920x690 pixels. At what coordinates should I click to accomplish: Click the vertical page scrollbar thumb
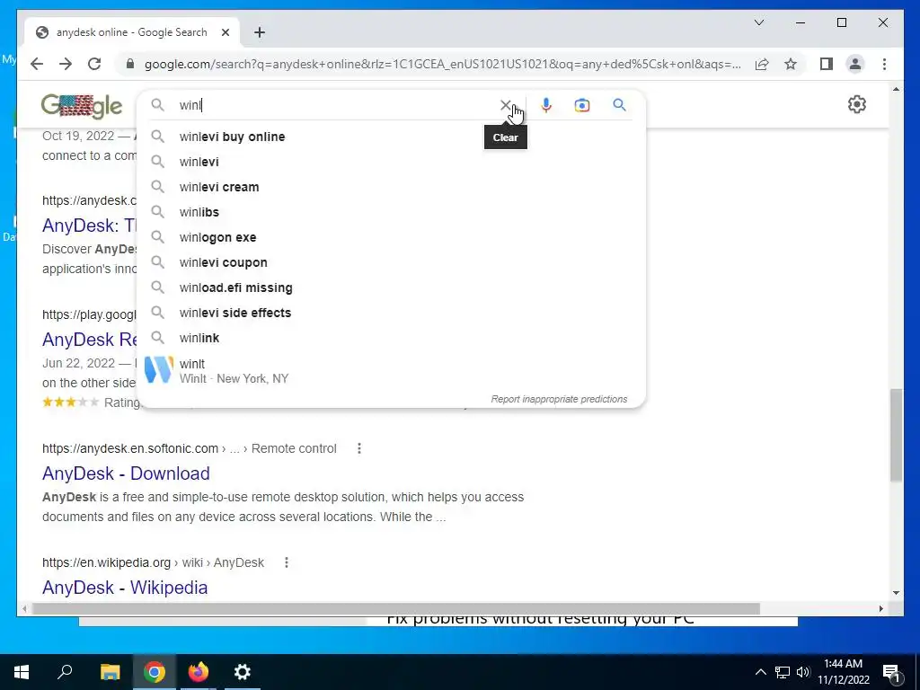pyautogui.click(x=896, y=435)
